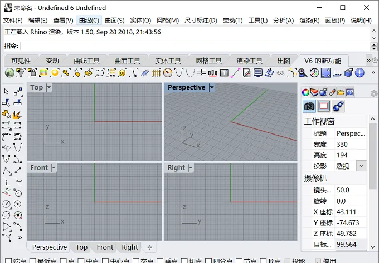Enable the 最近点 nearest osnap checkbox

33,261
